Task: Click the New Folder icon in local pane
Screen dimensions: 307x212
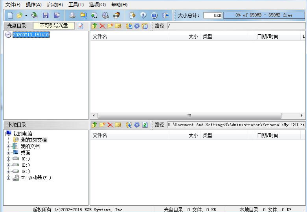Action: click(x=102, y=125)
